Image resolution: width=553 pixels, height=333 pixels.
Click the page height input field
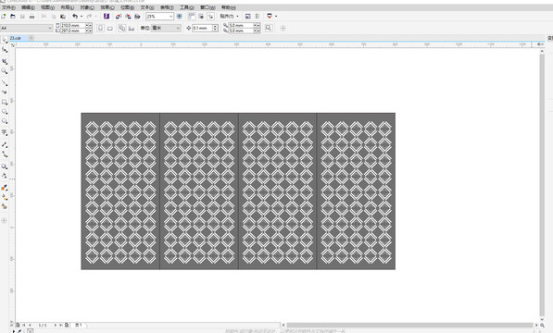pos(72,31)
